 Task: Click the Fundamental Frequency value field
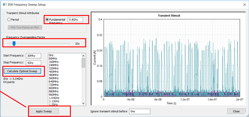76,20
